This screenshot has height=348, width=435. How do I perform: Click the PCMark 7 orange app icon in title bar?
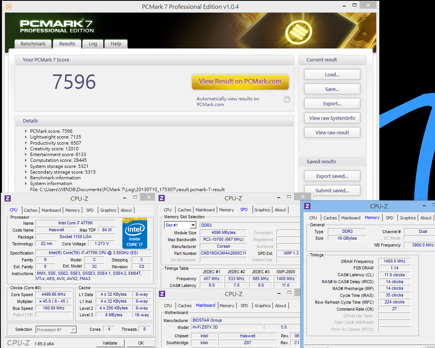point(9,6)
